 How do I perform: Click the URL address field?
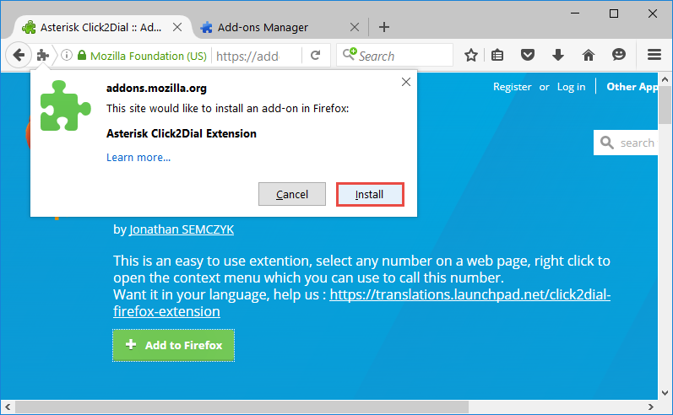[x=256, y=56]
